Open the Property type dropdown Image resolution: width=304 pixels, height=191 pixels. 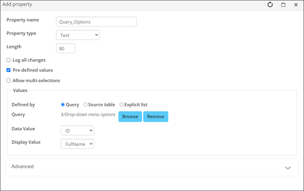point(78,35)
